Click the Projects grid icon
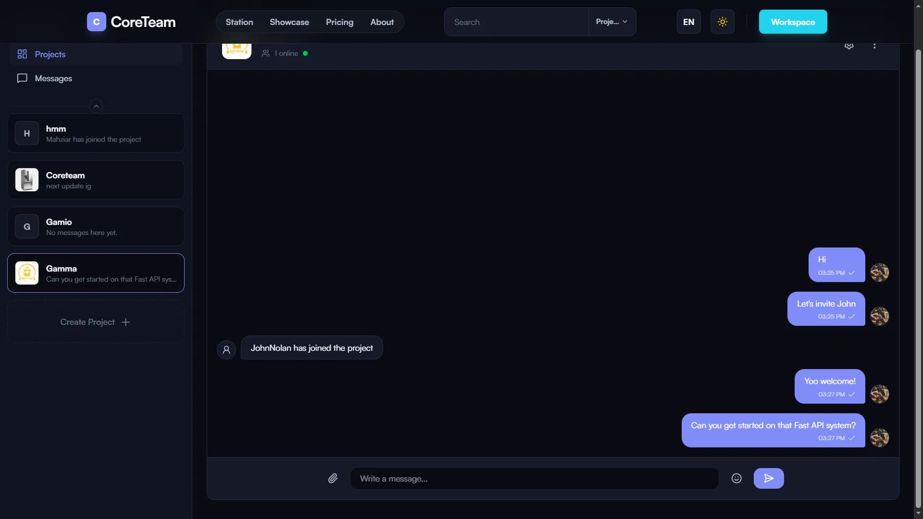Viewport: 923px width, 519px height. point(22,54)
